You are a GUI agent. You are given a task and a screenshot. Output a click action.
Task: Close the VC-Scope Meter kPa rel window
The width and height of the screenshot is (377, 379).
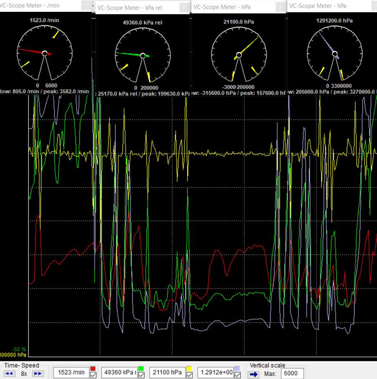(x=184, y=8)
